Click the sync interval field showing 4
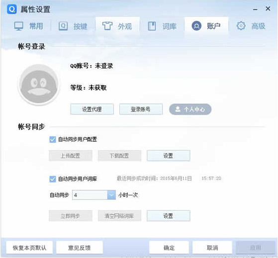The width and height of the screenshot is (278, 258). (x=90, y=195)
